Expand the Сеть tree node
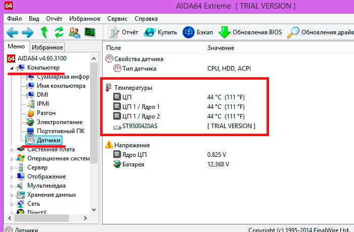Viewport: 354px width, 232px height. coord(12,204)
